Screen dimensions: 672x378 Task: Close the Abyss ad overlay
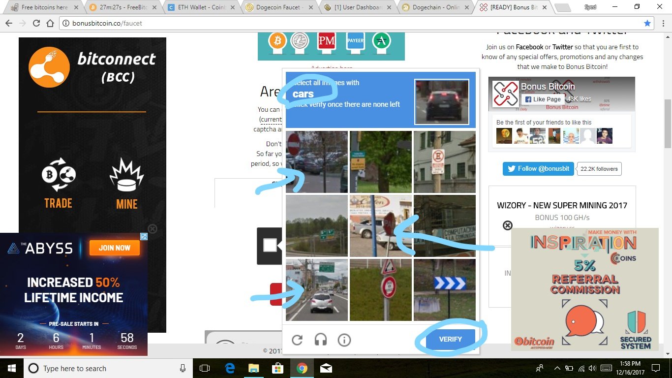(153, 229)
